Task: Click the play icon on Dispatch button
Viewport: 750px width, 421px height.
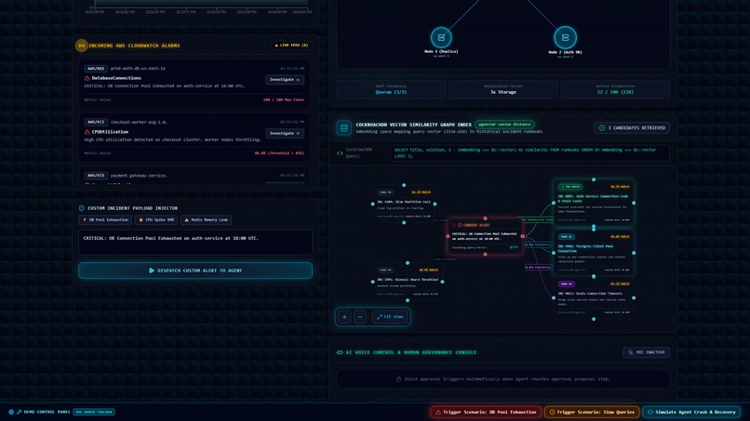Action: click(152, 270)
